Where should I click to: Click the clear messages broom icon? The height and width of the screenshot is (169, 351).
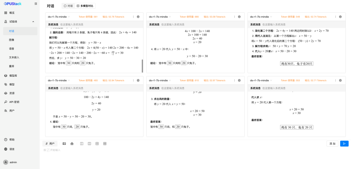[72, 143]
